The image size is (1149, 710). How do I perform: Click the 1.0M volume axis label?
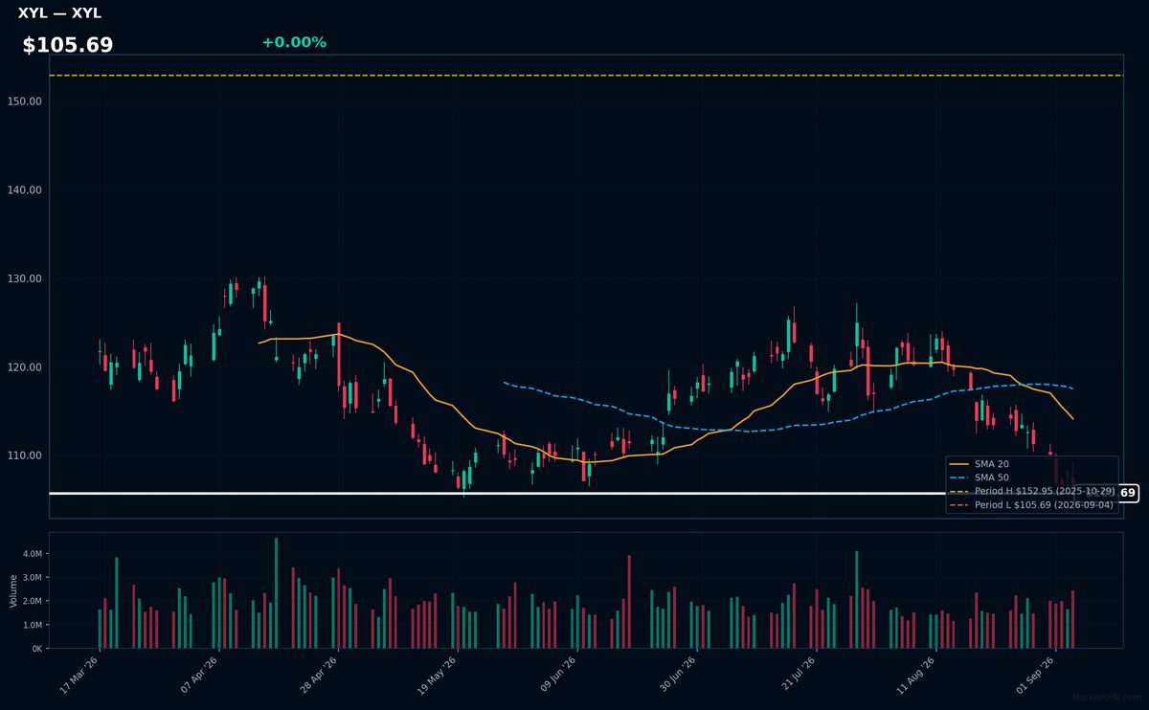point(32,625)
